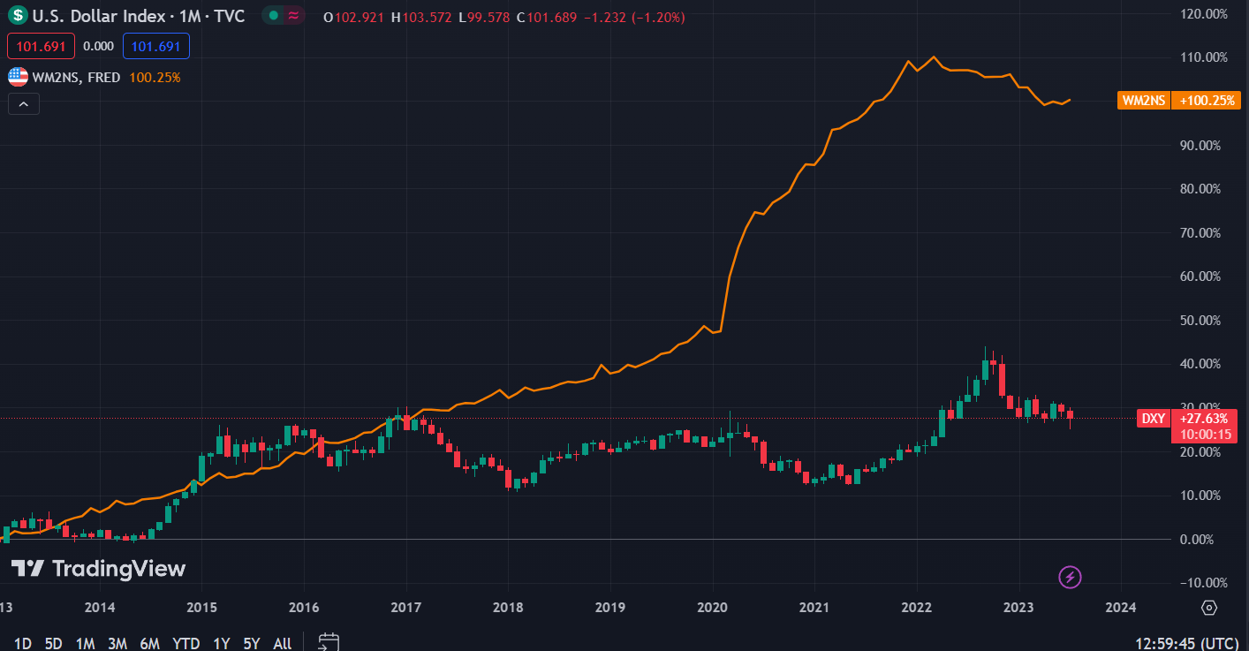Select the 1D time range
Viewport: 1249px width, 651px height.
pyautogui.click(x=22, y=643)
